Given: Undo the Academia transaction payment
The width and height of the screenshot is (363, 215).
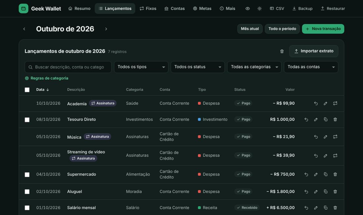Looking at the screenshot, I should coord(316,103).
